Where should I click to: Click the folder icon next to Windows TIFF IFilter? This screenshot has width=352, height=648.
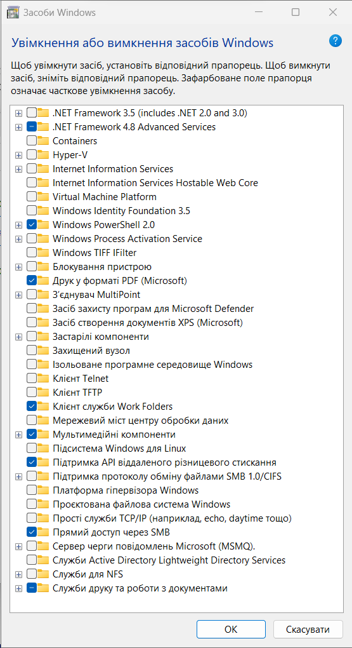click(x=43, y=252)
